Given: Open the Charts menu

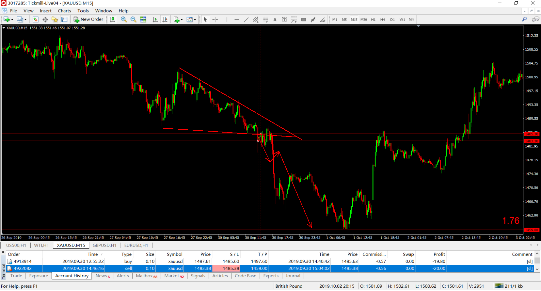Looking at the screenshot, I should pyautogui.click(x=64, y=11).
